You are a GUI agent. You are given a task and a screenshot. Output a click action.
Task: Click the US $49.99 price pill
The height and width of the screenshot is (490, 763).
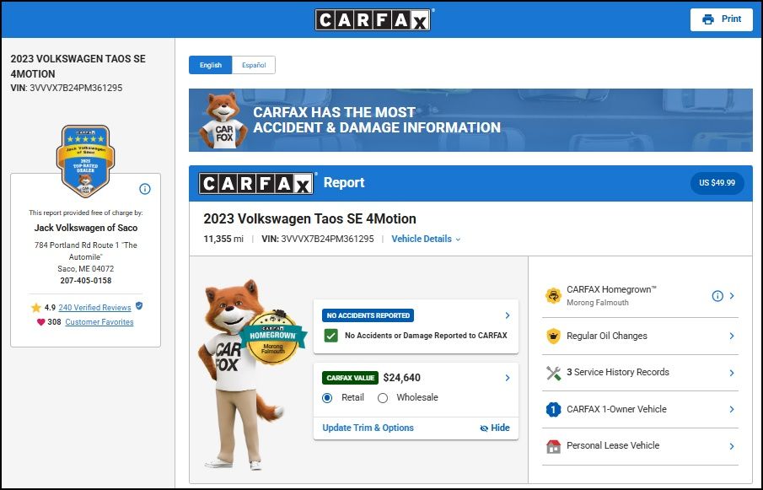tap(717, 183)
